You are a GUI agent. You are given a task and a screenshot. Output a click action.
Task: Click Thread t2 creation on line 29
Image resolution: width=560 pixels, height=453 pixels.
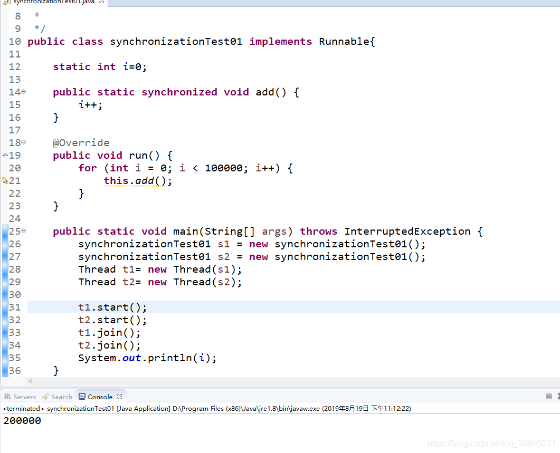160,282
